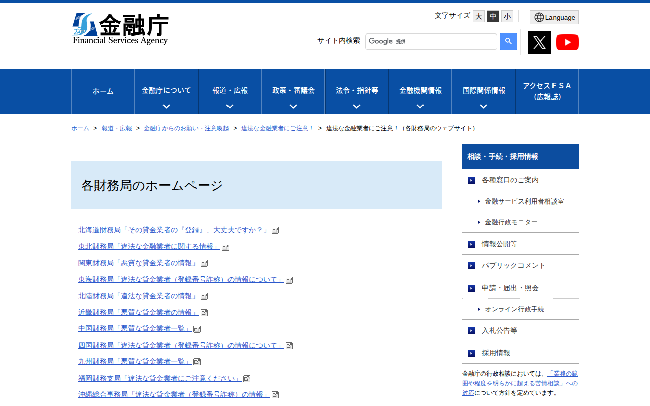Click 金融庁からのお願い・注意喚起 breadcrumb link

[x=186, y=128]
